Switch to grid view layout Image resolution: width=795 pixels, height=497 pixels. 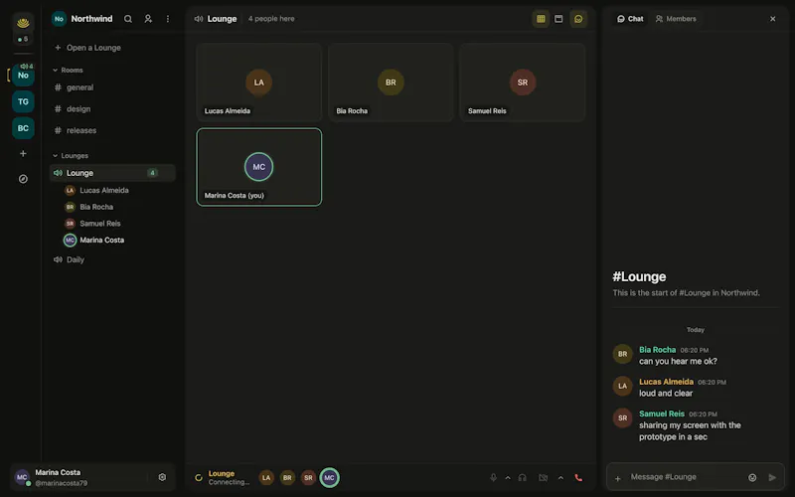[x=541, y=19]
